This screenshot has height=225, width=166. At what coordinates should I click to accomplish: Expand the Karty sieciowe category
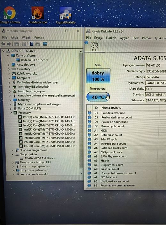click(x=9, y=65)
